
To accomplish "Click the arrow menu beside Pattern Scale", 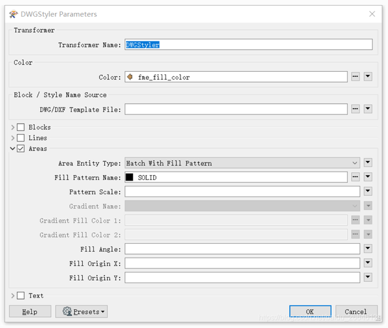I will (368, 191).
